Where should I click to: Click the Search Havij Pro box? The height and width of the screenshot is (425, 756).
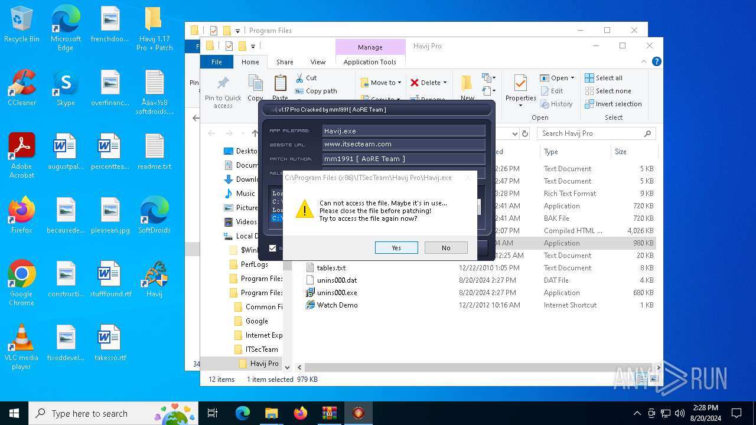point(597,133)
